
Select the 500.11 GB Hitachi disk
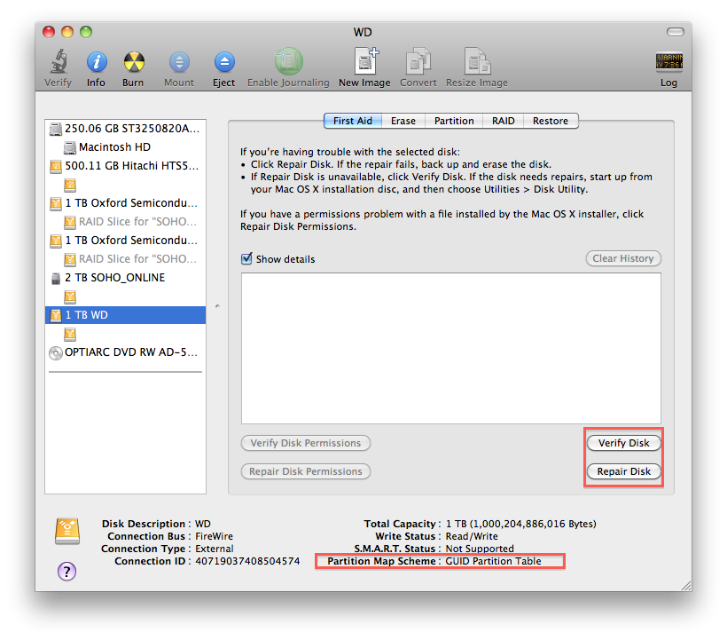click(125, 166)
